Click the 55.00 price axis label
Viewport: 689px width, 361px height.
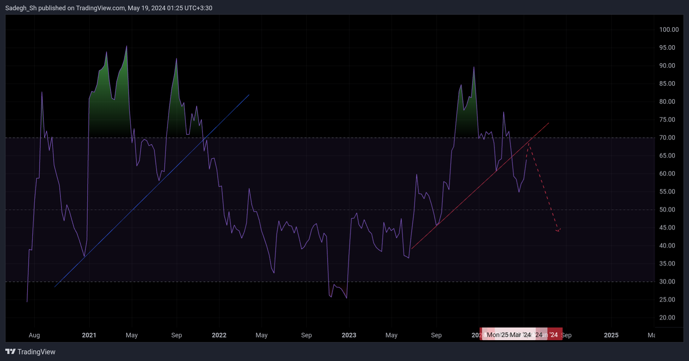pos(667,192)
